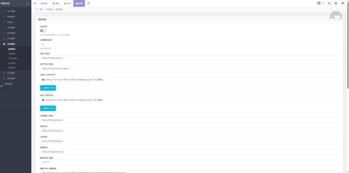Open 协议配置 in the sidebar submenu

12,63
